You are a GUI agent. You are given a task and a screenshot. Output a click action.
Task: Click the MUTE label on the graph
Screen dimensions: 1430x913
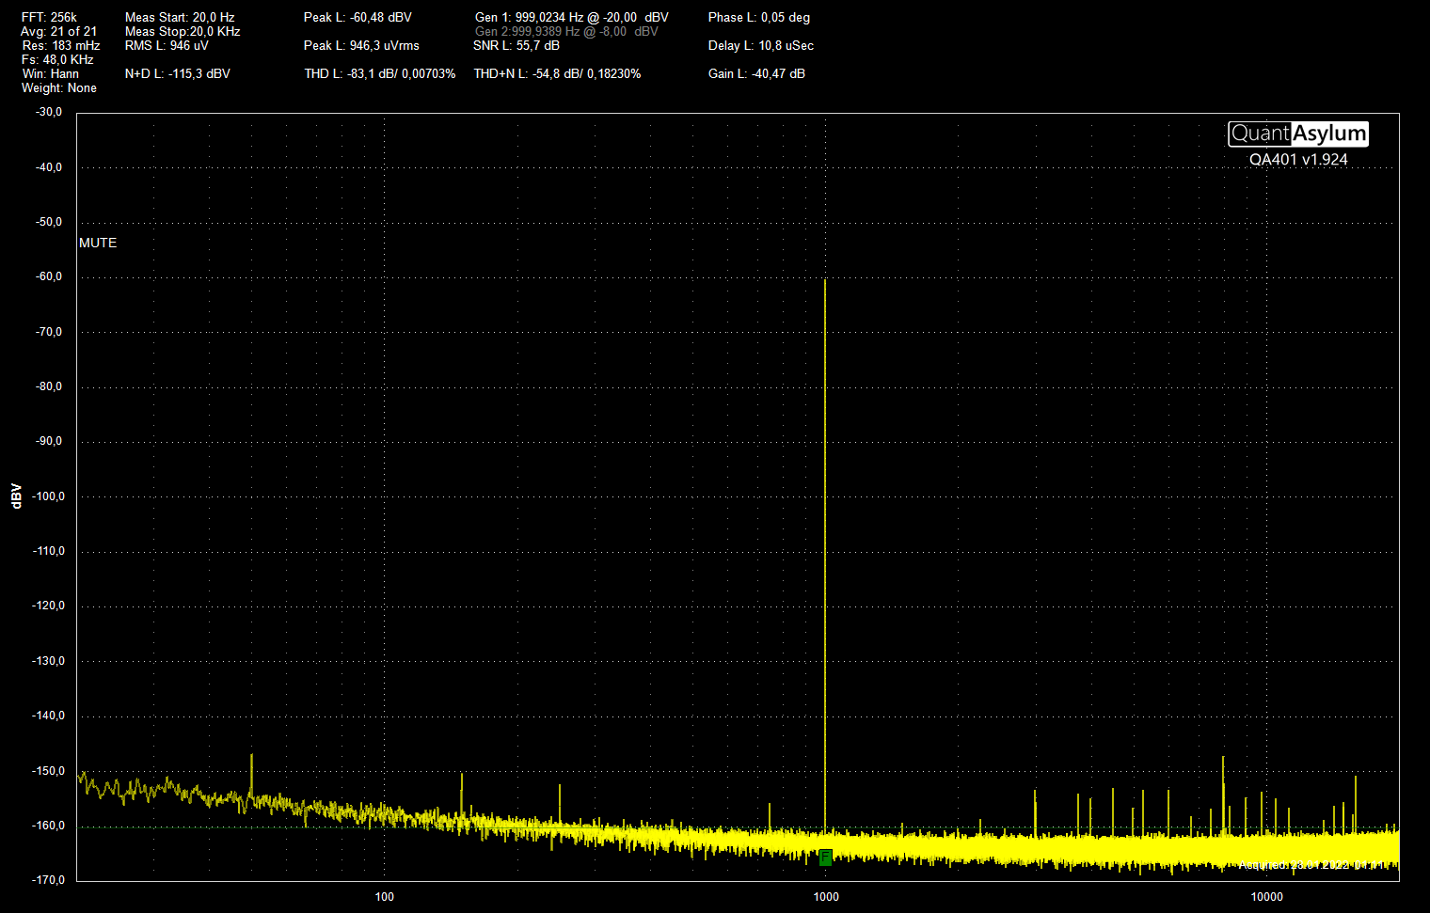point(98,243)
